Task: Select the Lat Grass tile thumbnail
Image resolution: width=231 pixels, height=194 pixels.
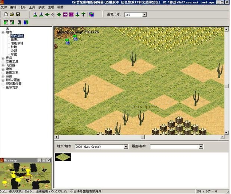Action: (63, 157)
